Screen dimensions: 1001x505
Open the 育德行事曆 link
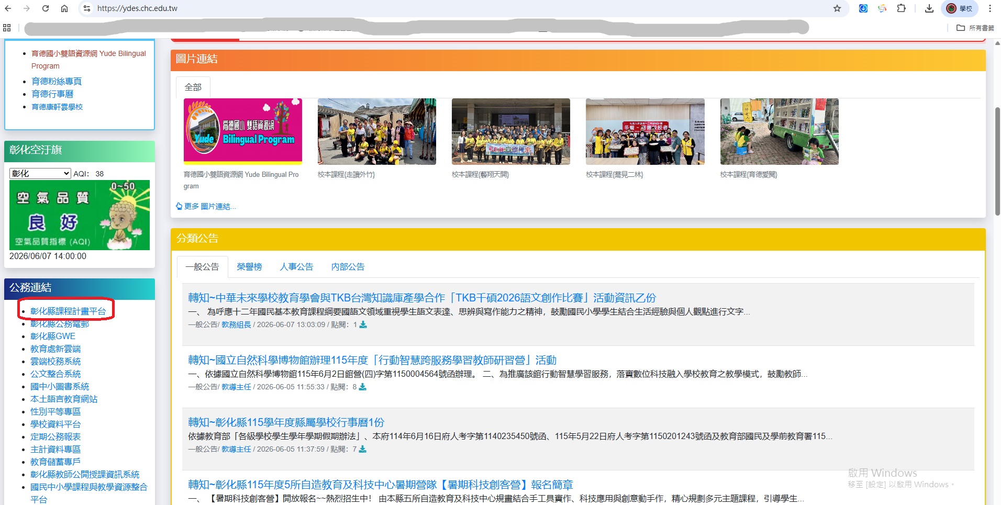(52, 94)
